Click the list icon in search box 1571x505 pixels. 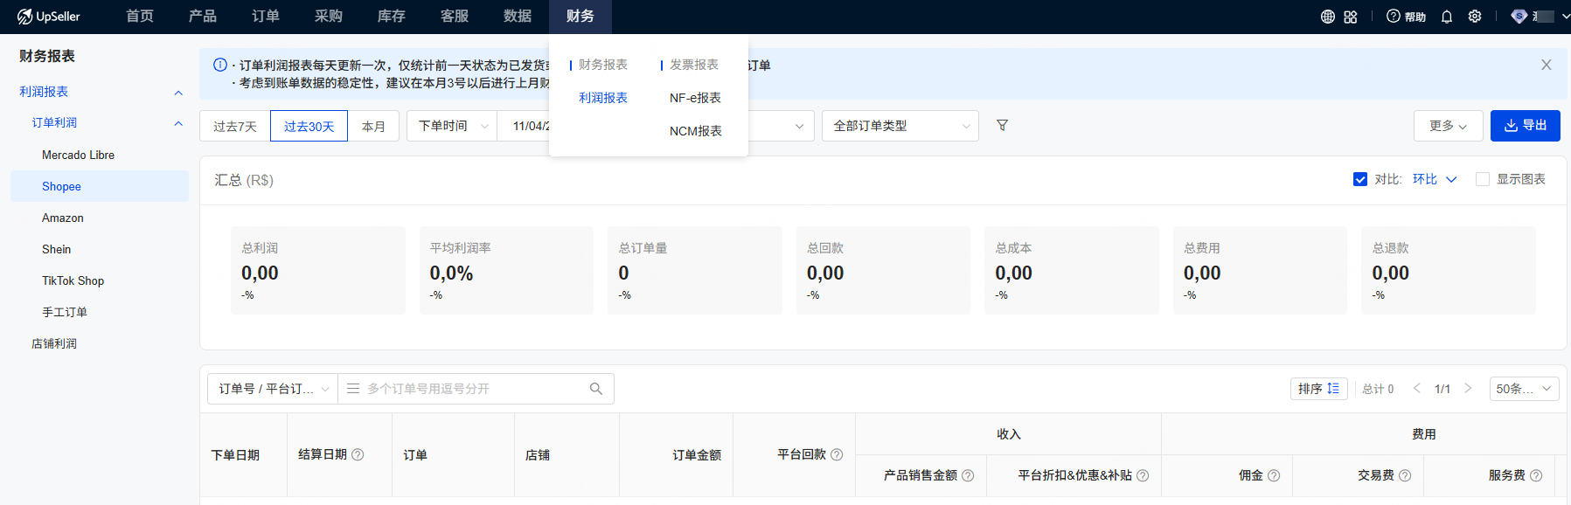(x=353, y=389)
